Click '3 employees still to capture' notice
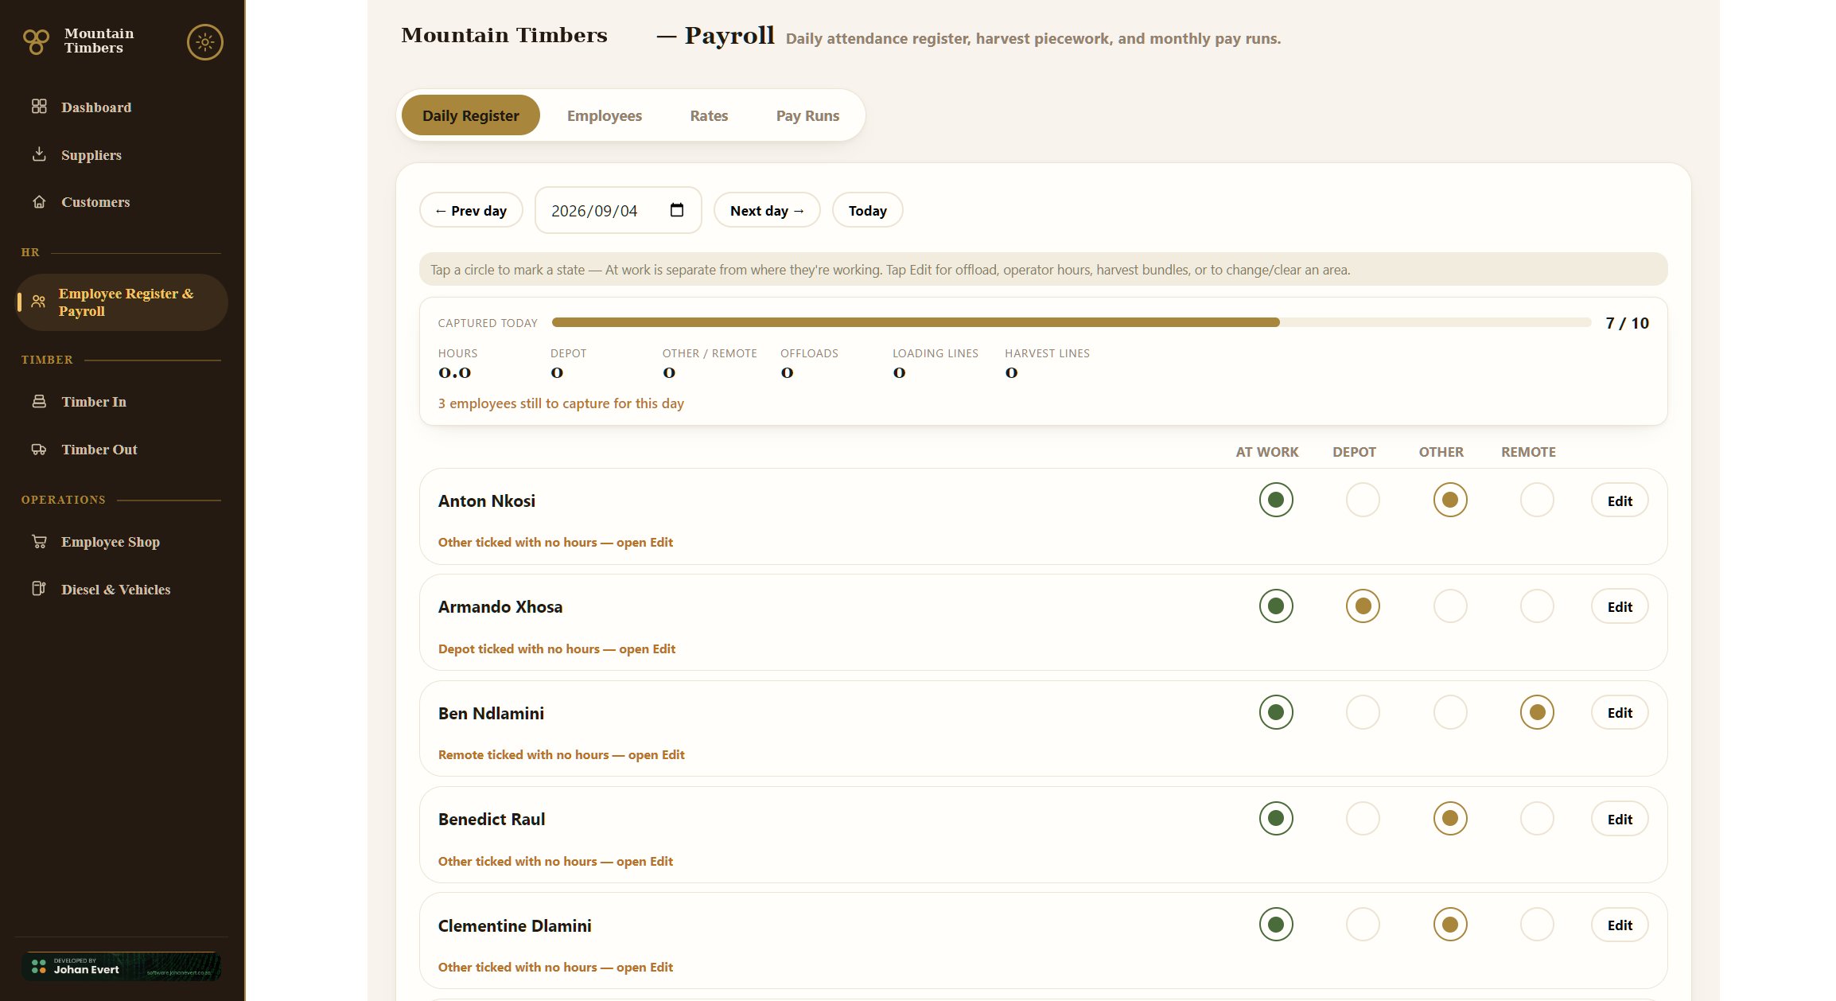 click(x=561, y=403)
